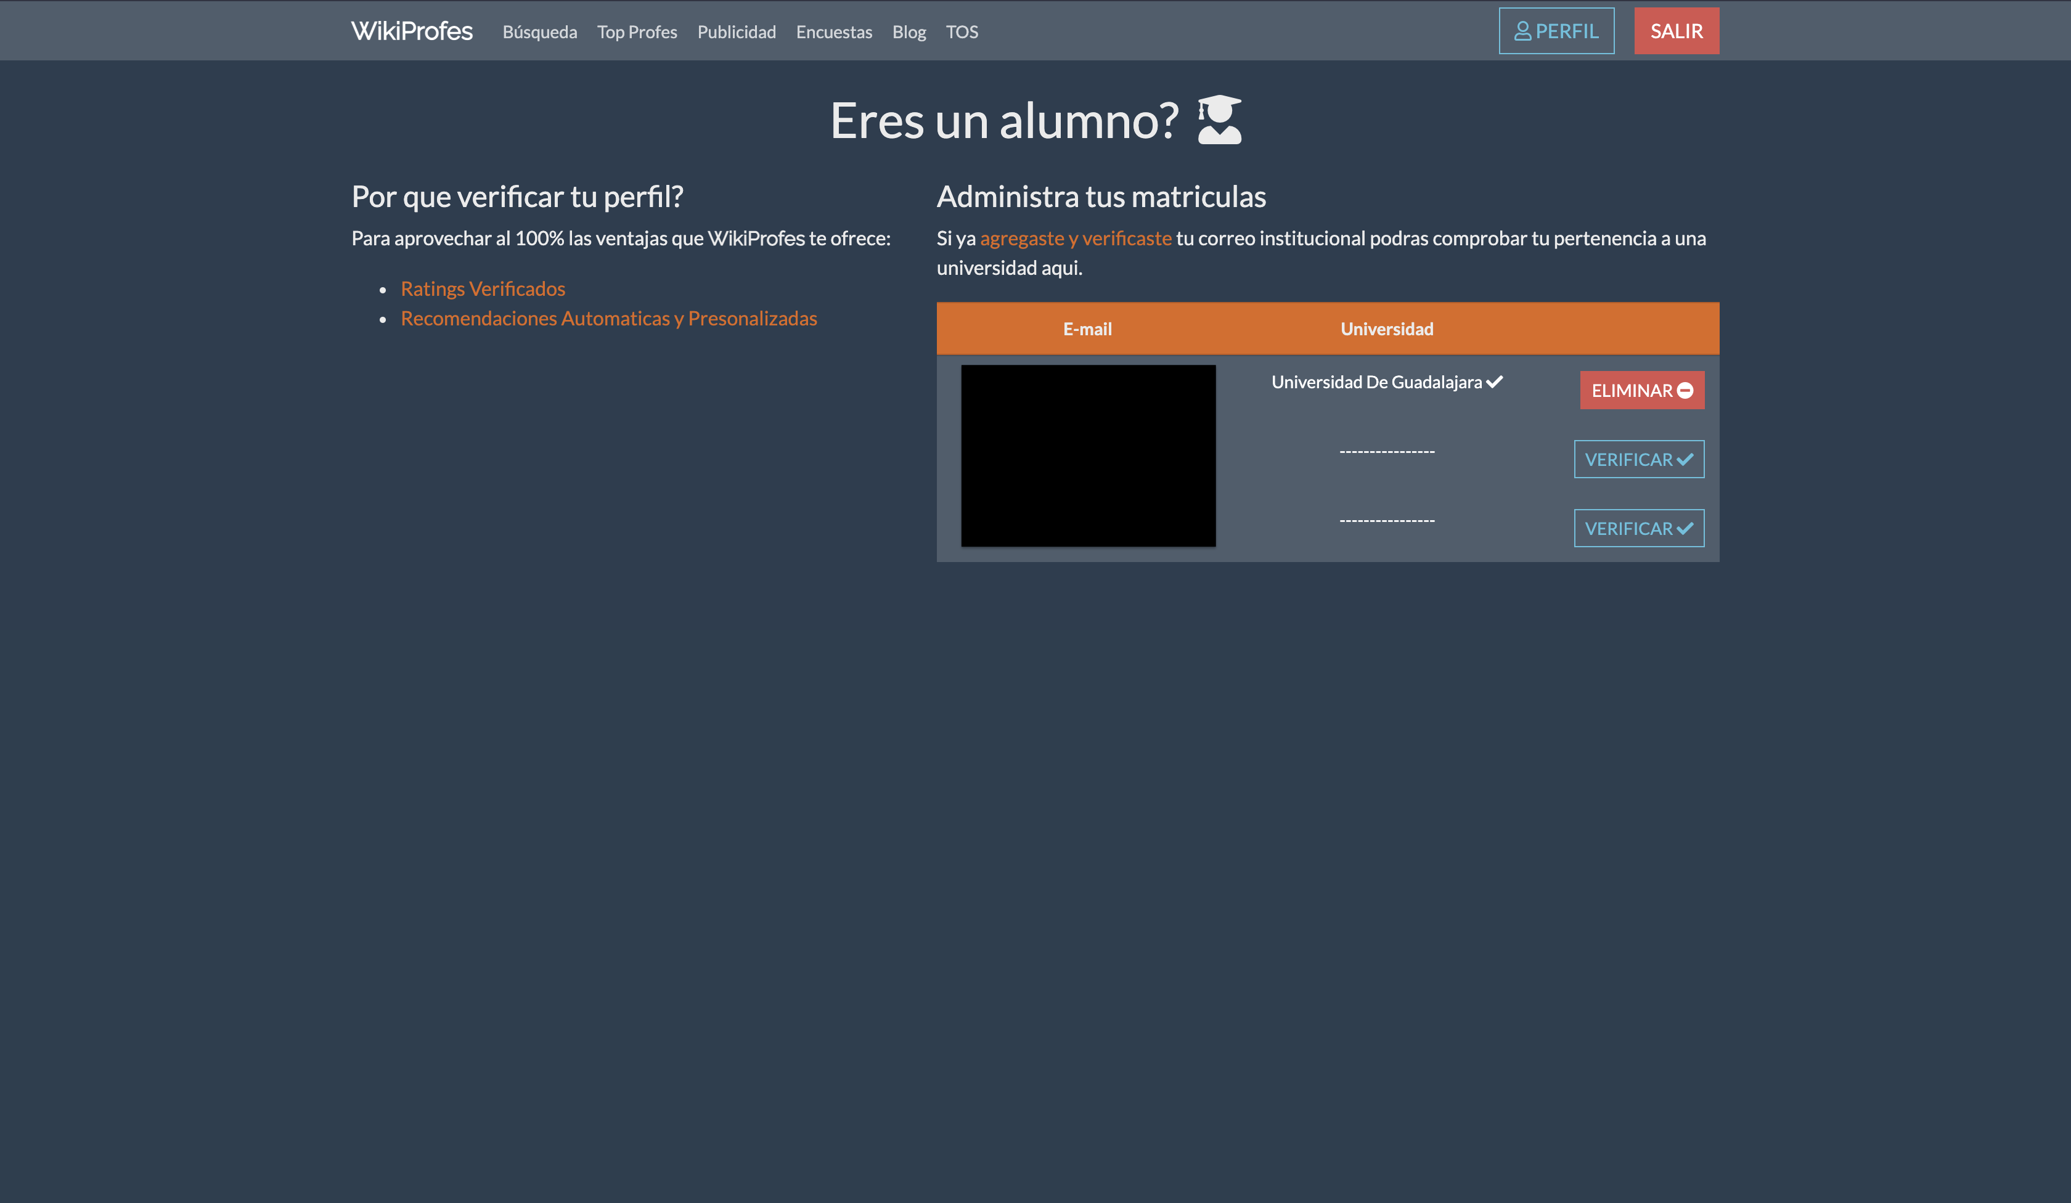Click the E-mail column header
This screenshot has width=2071, height=1203.
pyautogui.click(x=1087, y=328)
